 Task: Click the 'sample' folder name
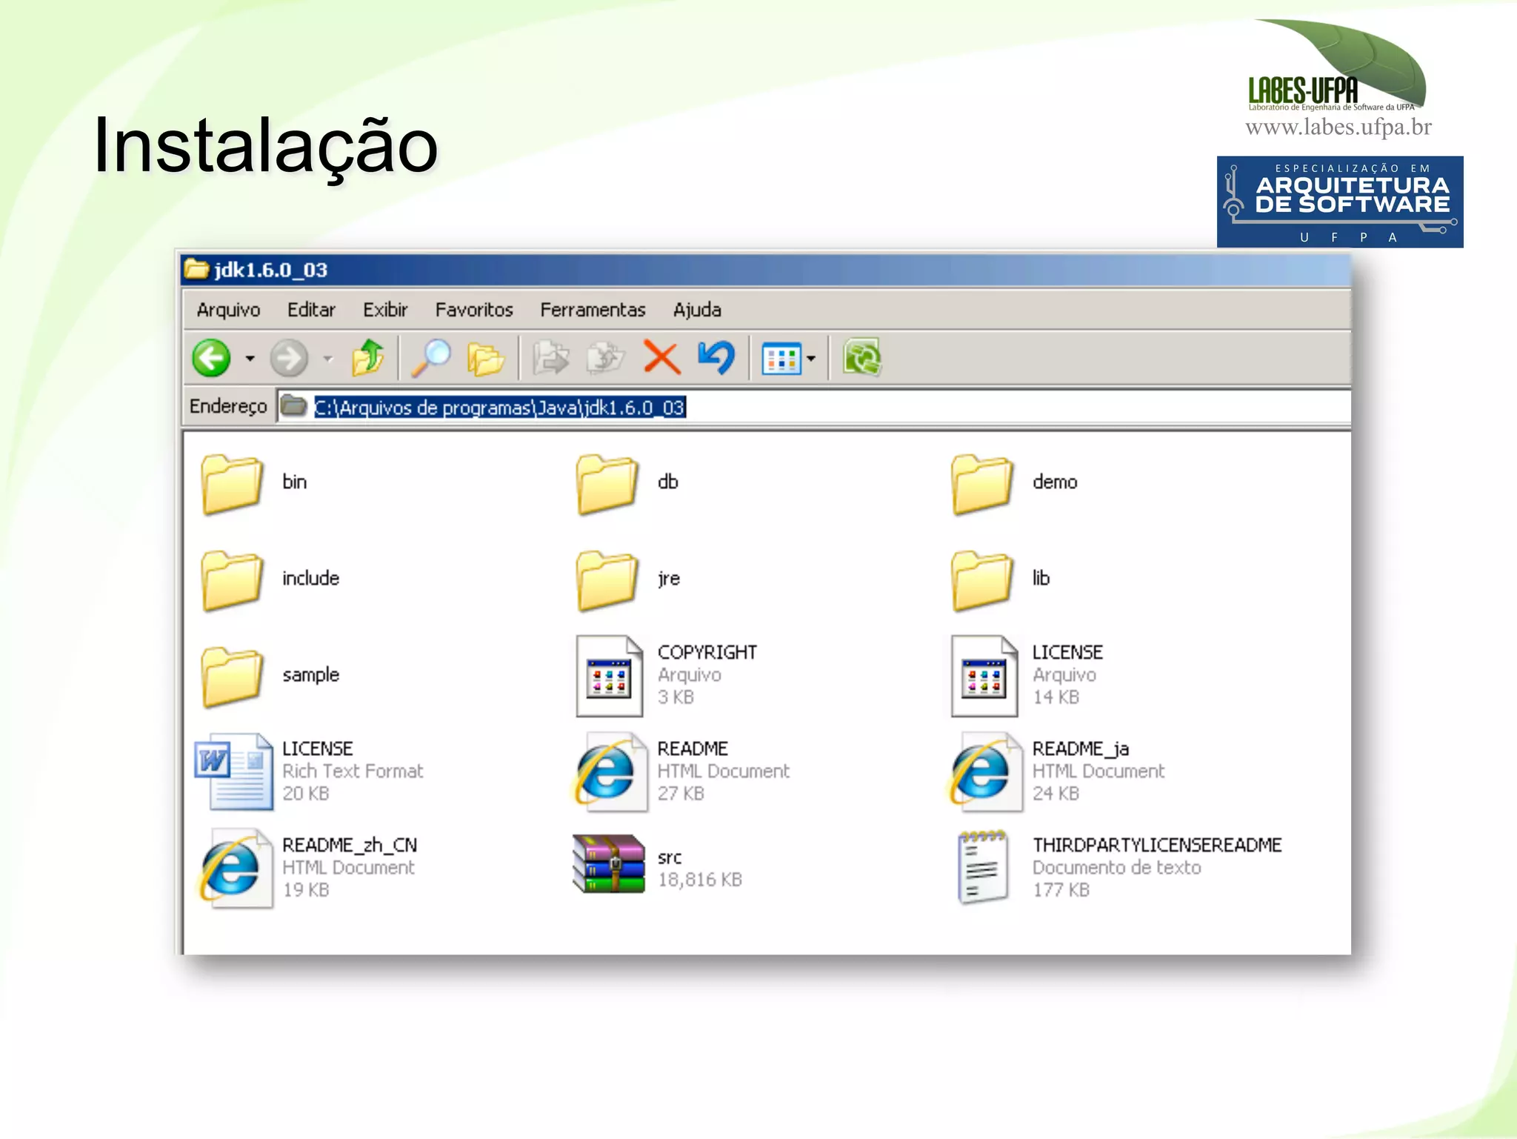310,675
